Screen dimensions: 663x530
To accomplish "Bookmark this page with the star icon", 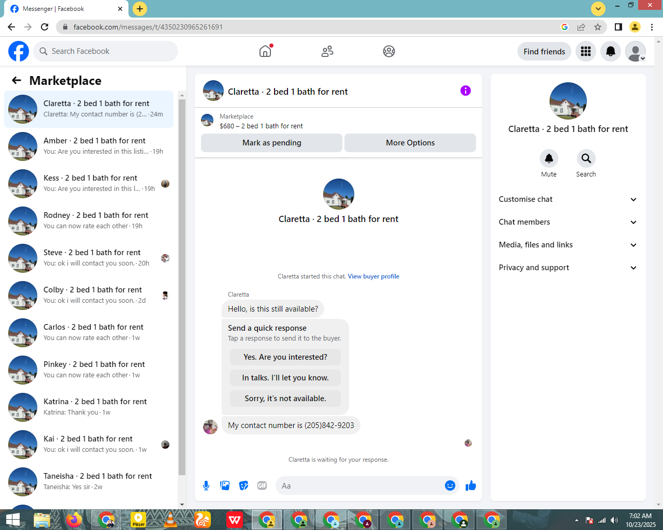I will tap(598, 27).
